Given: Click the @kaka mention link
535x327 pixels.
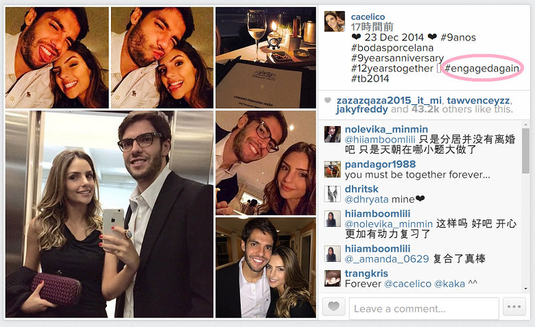Looking at the screenshot, I should pos(449,284).
